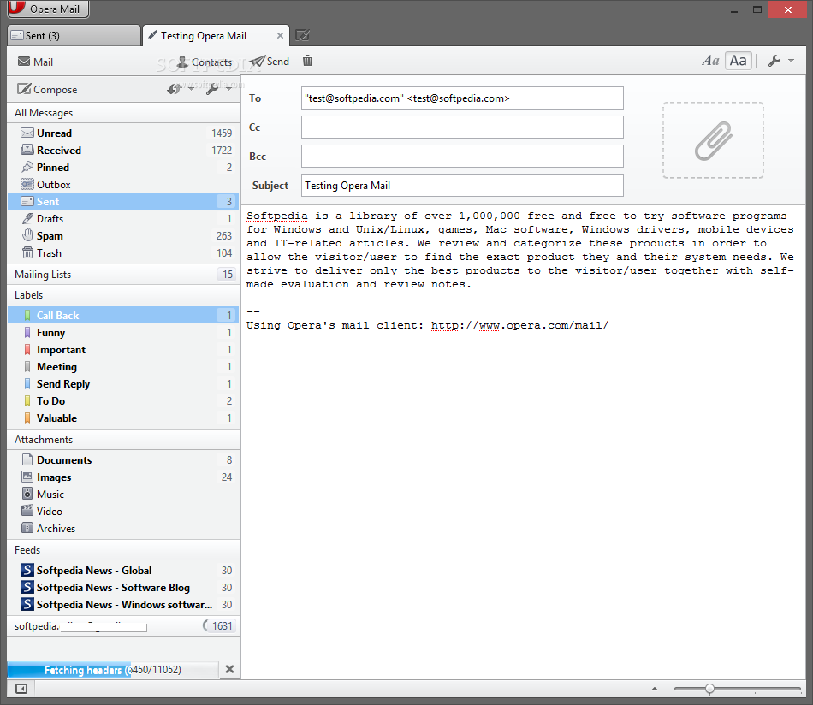The width and height of the screenshot is (813, 705).
Task: Click the Cc field
Action: [462, 127]
